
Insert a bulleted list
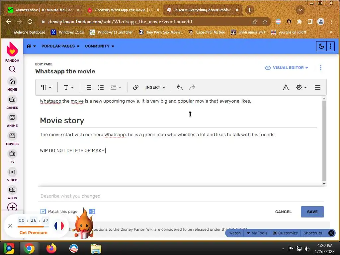88,87
